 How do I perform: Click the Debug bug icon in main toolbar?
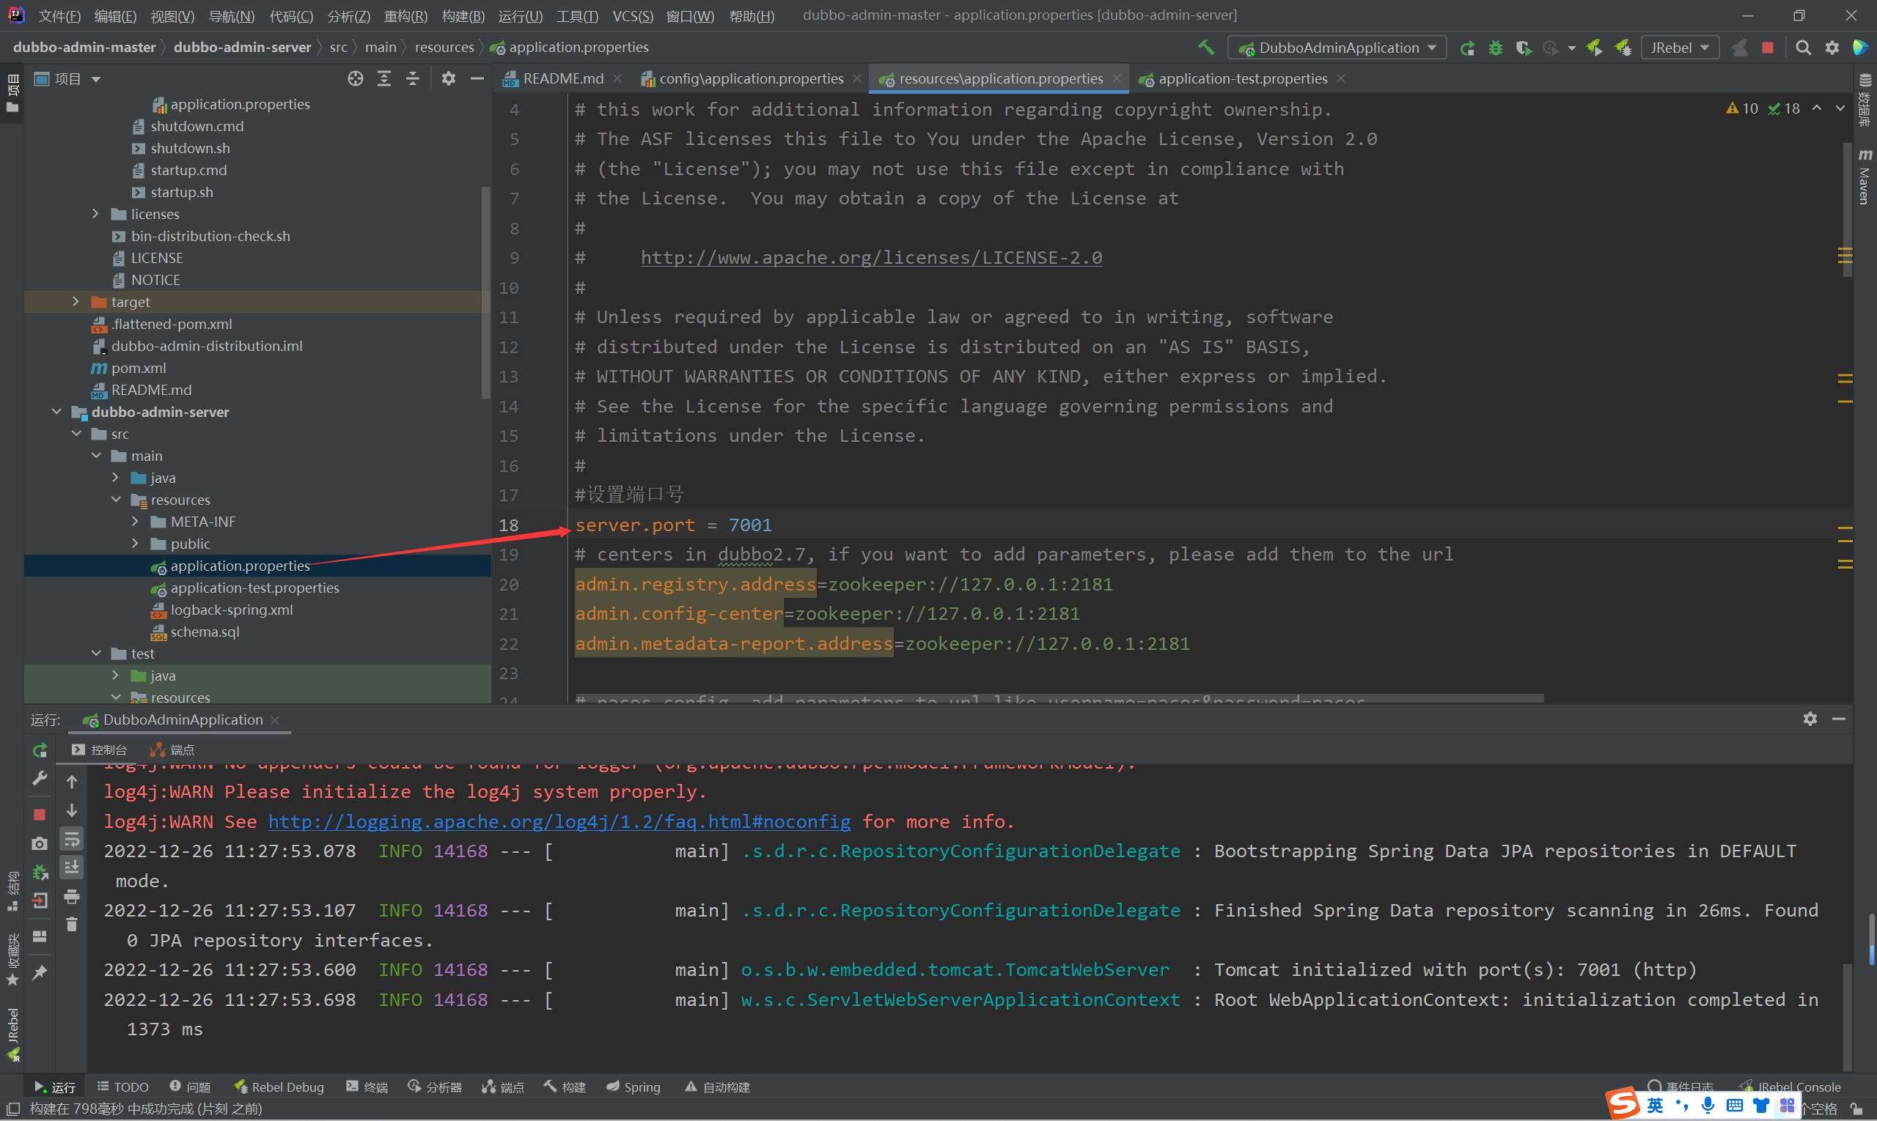pos(1495,48)
